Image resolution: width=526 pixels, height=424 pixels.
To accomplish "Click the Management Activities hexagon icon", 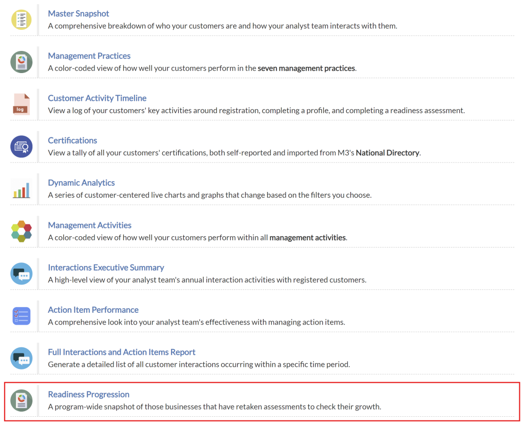I will tap(22, 231).
